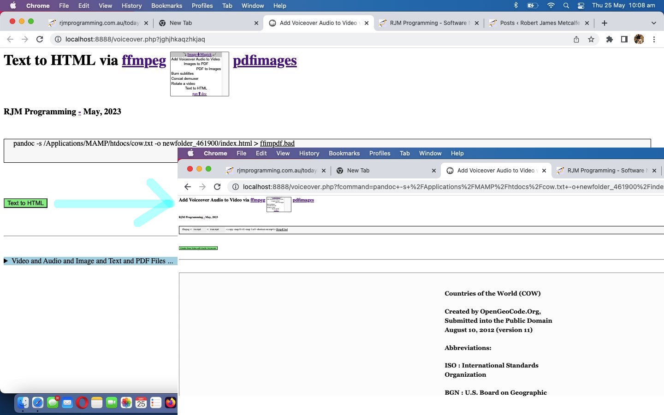The image size is (664, 415).
Task: Open macOS Control Center toggles icon
Action: coord(581,6)
